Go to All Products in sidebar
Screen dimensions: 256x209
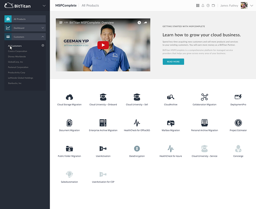25,19
